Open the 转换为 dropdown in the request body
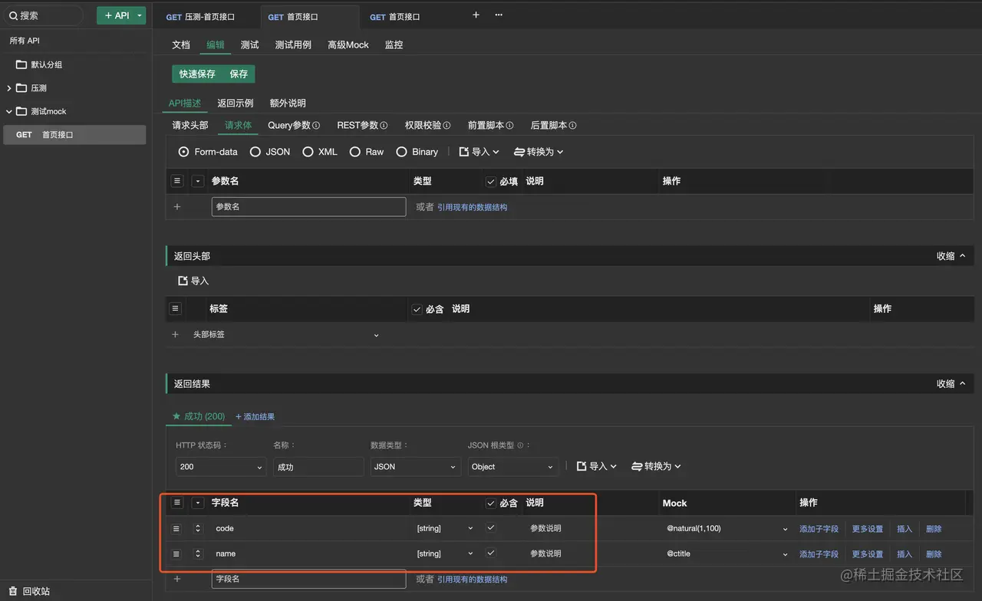The height and width of the screenshot is (601, 982). [539, 152]
